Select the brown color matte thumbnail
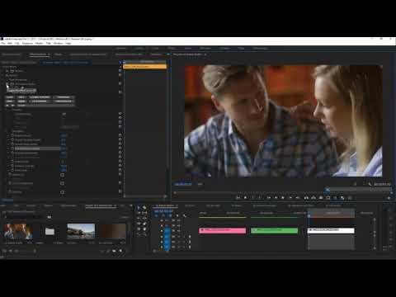 (x=112, y=232)
